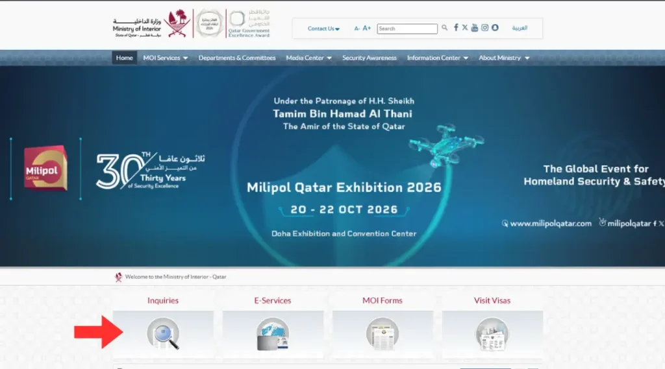The width and height of the screenshot is (665, 369).
Task: Decrease font size with A- icon
Action: click(x=357, y=29)
